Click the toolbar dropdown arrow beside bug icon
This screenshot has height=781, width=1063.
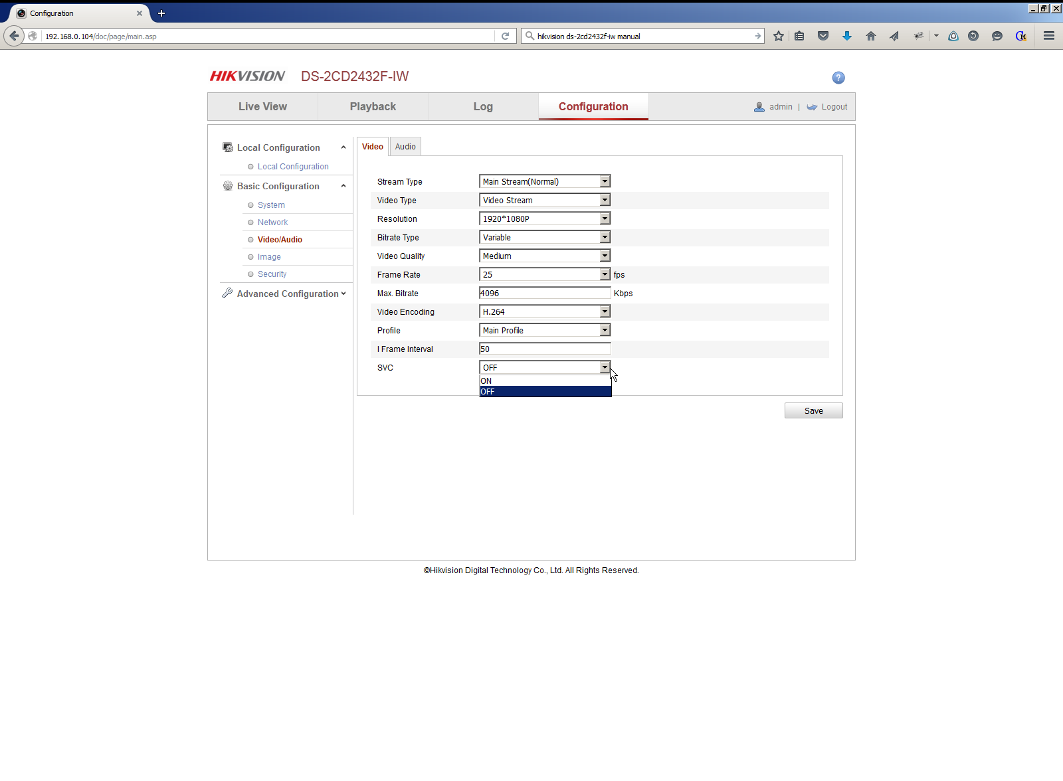(x=936, y=36)
